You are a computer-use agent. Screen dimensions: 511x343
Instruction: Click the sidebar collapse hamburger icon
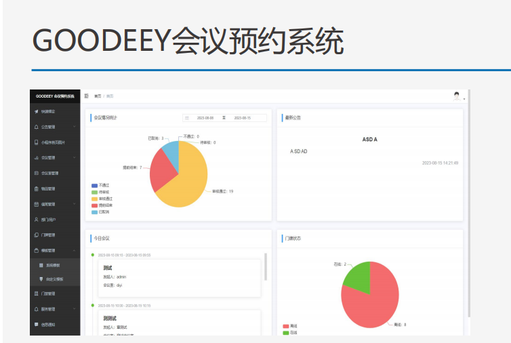click(87, 96)
